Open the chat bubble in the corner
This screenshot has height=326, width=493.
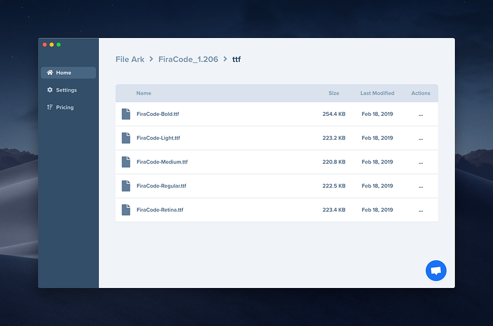tap(436, 271)
